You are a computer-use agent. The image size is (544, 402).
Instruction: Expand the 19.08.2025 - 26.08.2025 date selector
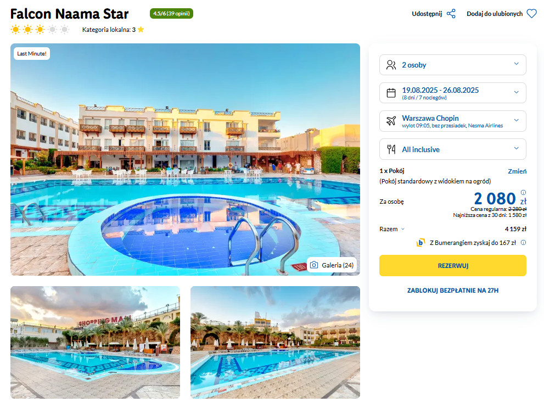[x=453, y=93]
